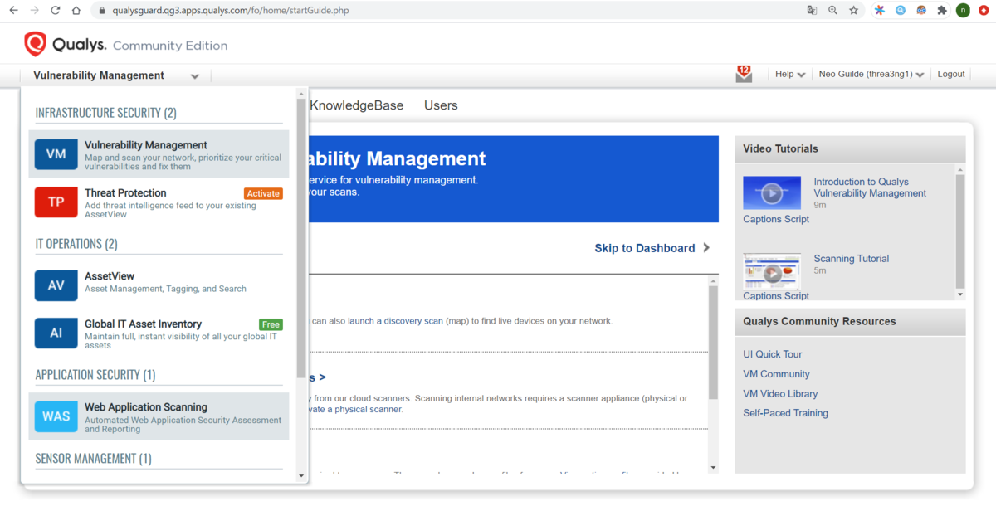The width and height of the screenshot is (996, 511).
Task: Select the red TP Threat Protection icon
Action: pos(56,202)
